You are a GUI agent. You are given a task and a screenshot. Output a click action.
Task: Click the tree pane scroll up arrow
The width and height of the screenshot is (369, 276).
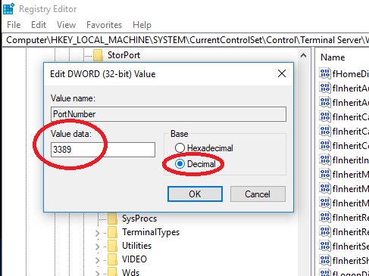[x=304, y=55]
